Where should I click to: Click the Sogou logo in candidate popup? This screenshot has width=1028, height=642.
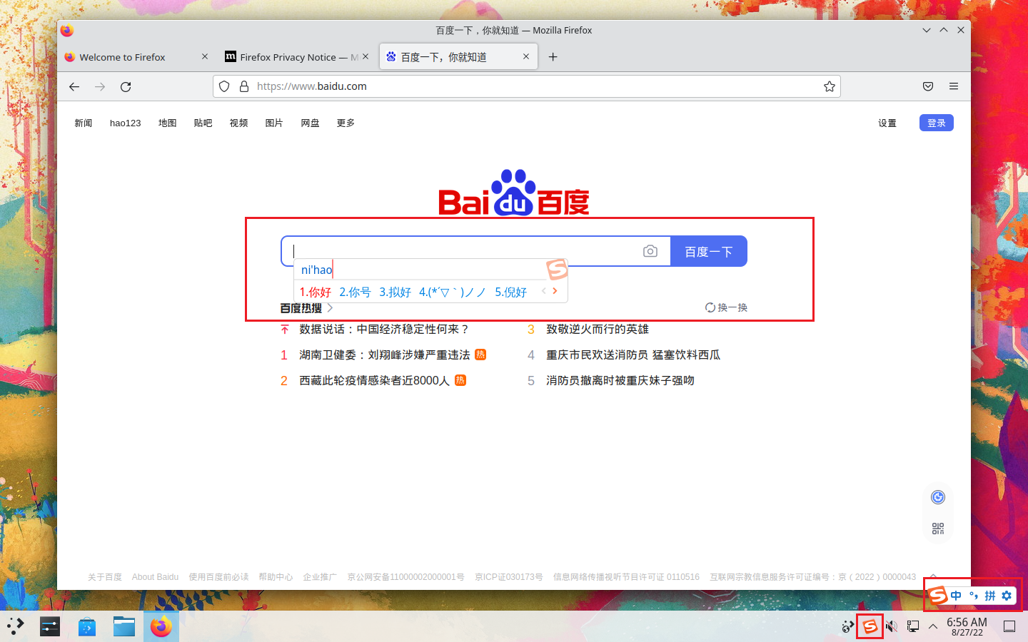tap(557, 269)
